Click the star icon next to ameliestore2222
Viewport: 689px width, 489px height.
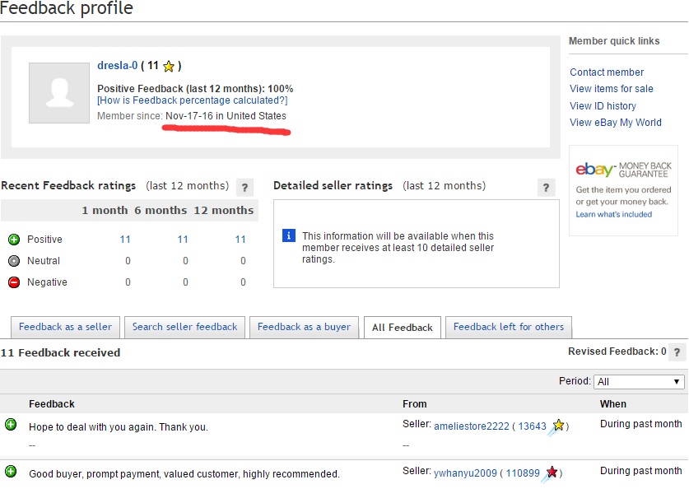(x=558, y=426)
